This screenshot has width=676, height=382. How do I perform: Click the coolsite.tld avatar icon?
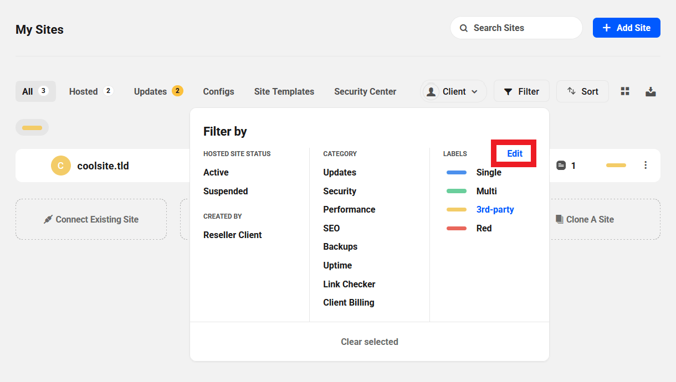point(61,166)
